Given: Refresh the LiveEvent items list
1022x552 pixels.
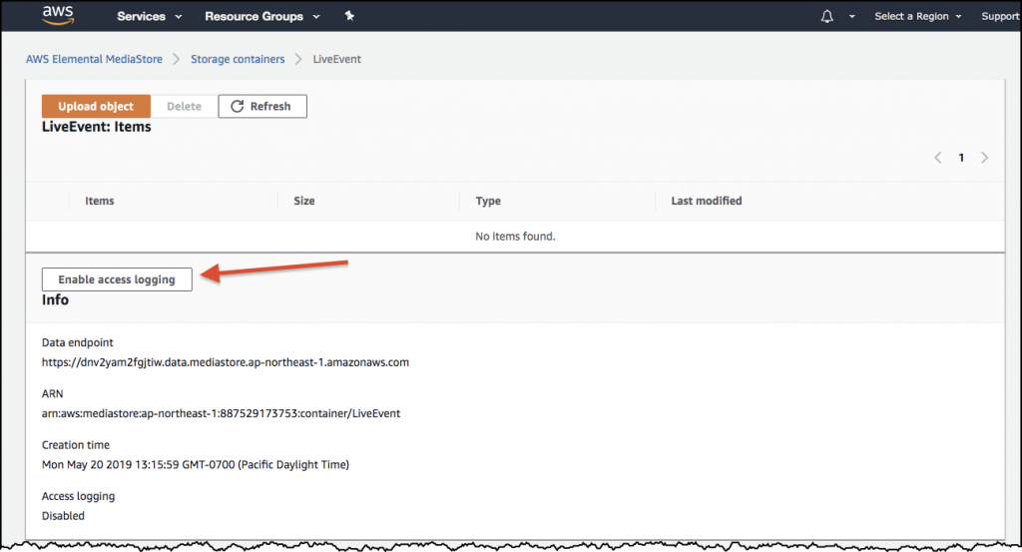Looking at the screenshot, I should point(262,107).
